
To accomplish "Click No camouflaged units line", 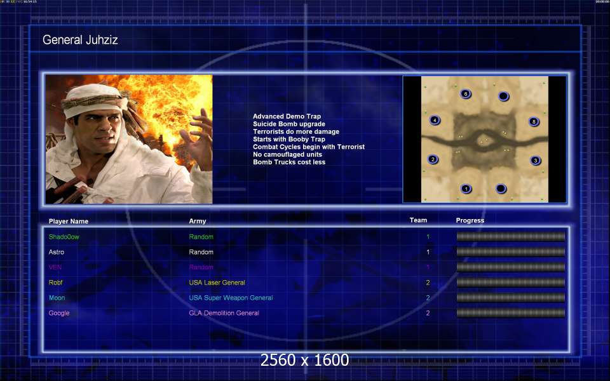I will tap(287, 154).
